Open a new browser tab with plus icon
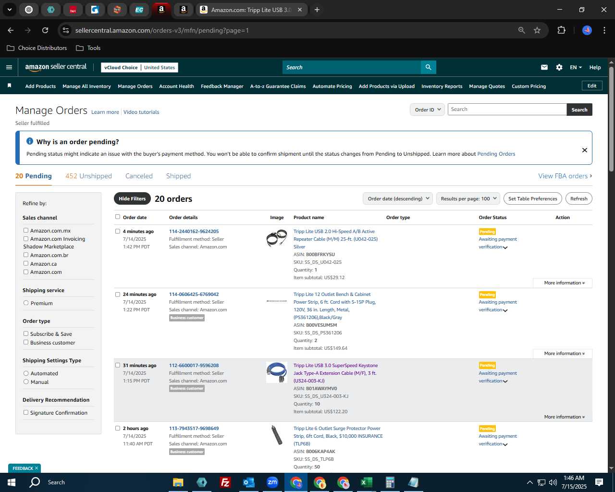615x492 pixels. tap(317, 10)
